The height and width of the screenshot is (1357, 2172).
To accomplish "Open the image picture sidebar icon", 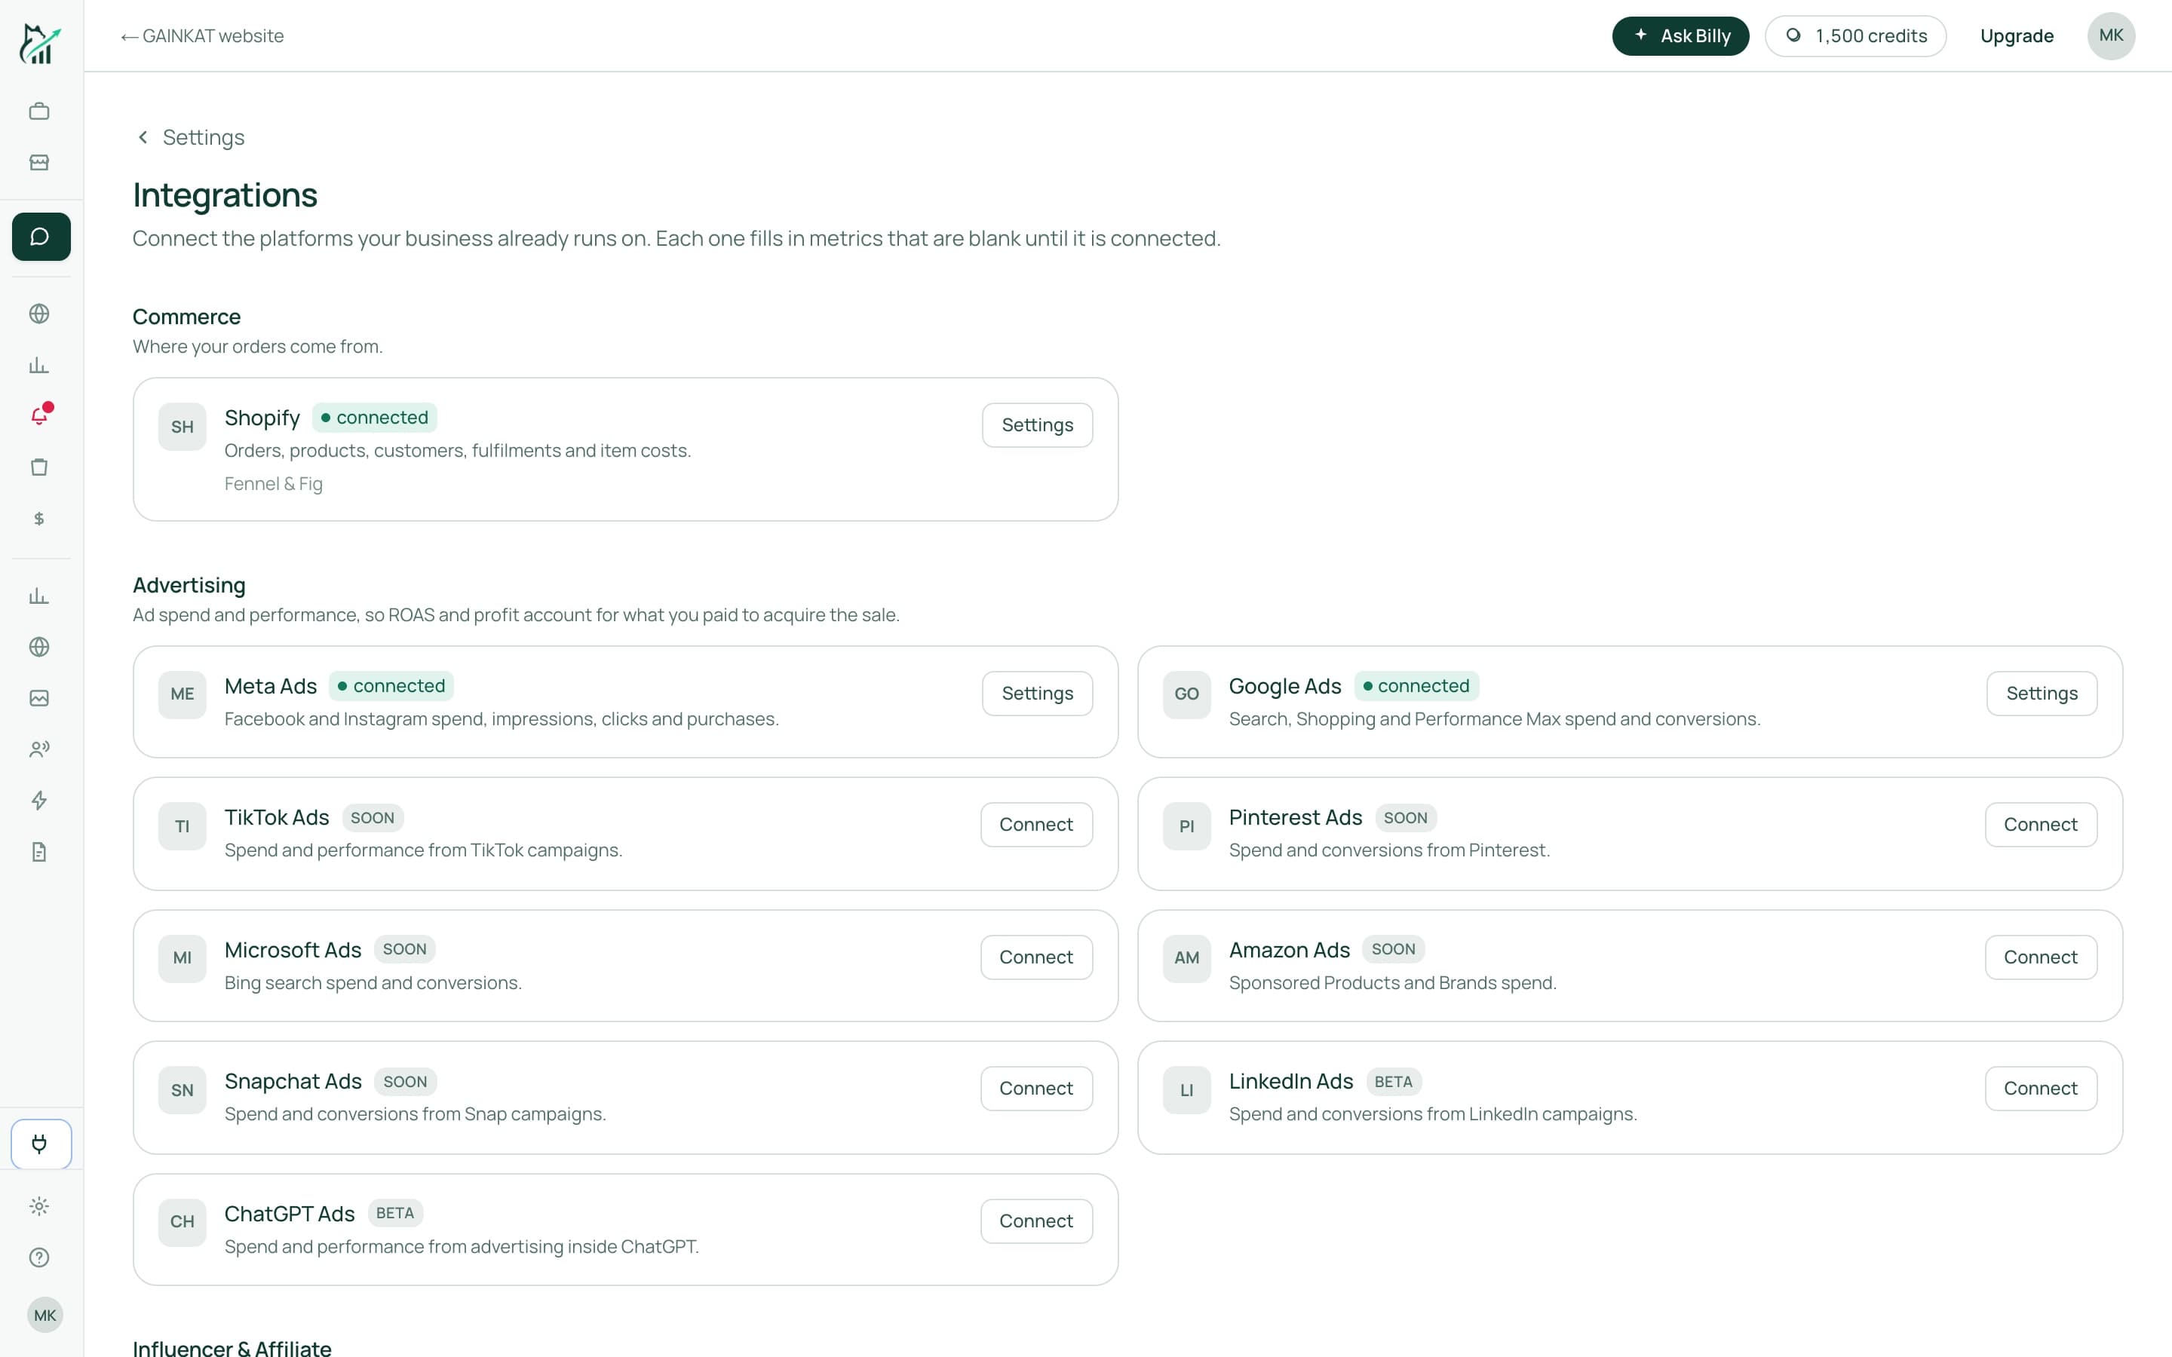I will tap(39, 698).
